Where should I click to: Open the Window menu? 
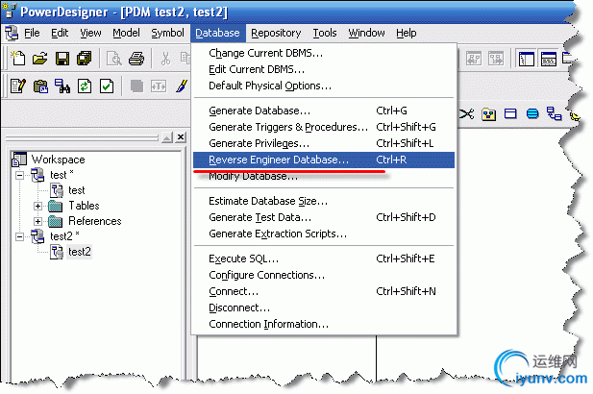[366, 34]
